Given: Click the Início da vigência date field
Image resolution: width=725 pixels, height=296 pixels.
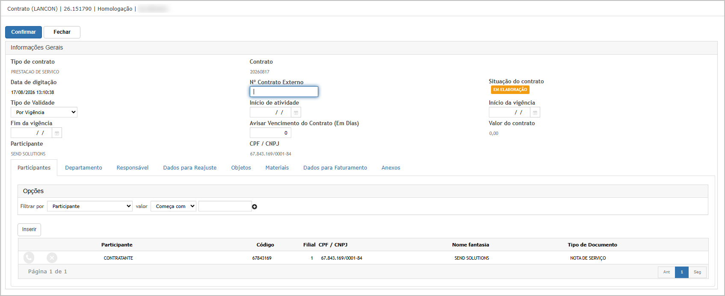Looking at the screenshot, I should pos(509,112).
